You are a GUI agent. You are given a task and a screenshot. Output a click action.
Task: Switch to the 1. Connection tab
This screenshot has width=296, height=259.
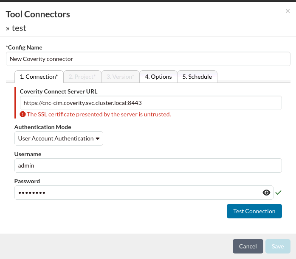coord(39,77)
